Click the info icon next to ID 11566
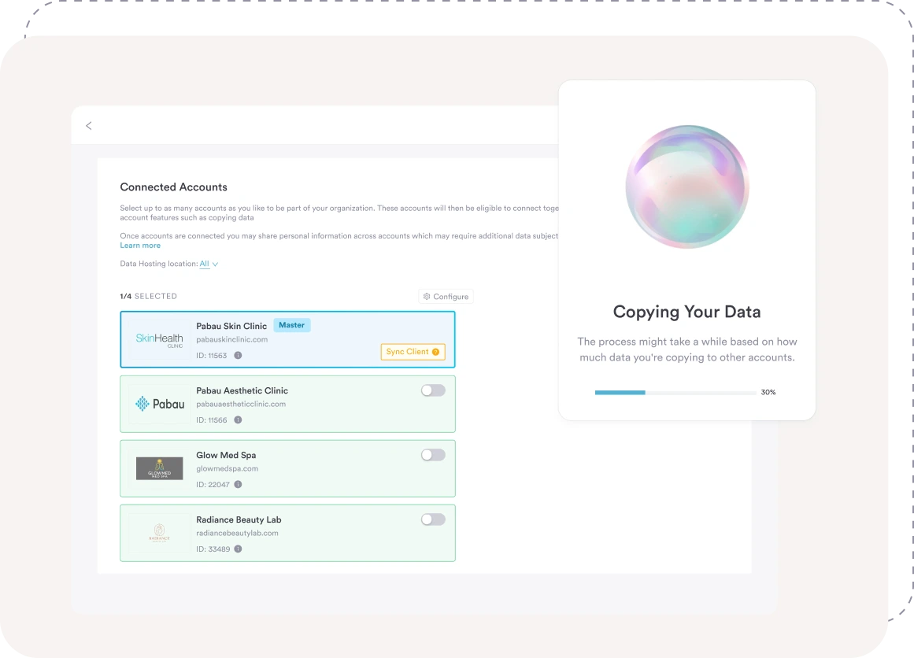Viewport: 914px width, 658px height. pos(238,420)
